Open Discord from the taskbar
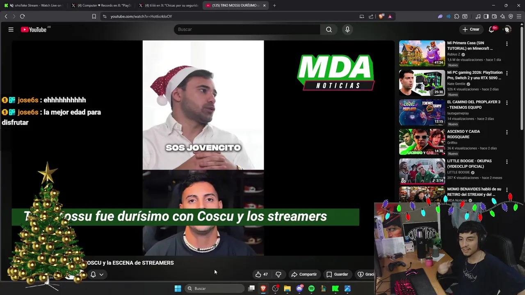525x295 pixels. point(299,288)
